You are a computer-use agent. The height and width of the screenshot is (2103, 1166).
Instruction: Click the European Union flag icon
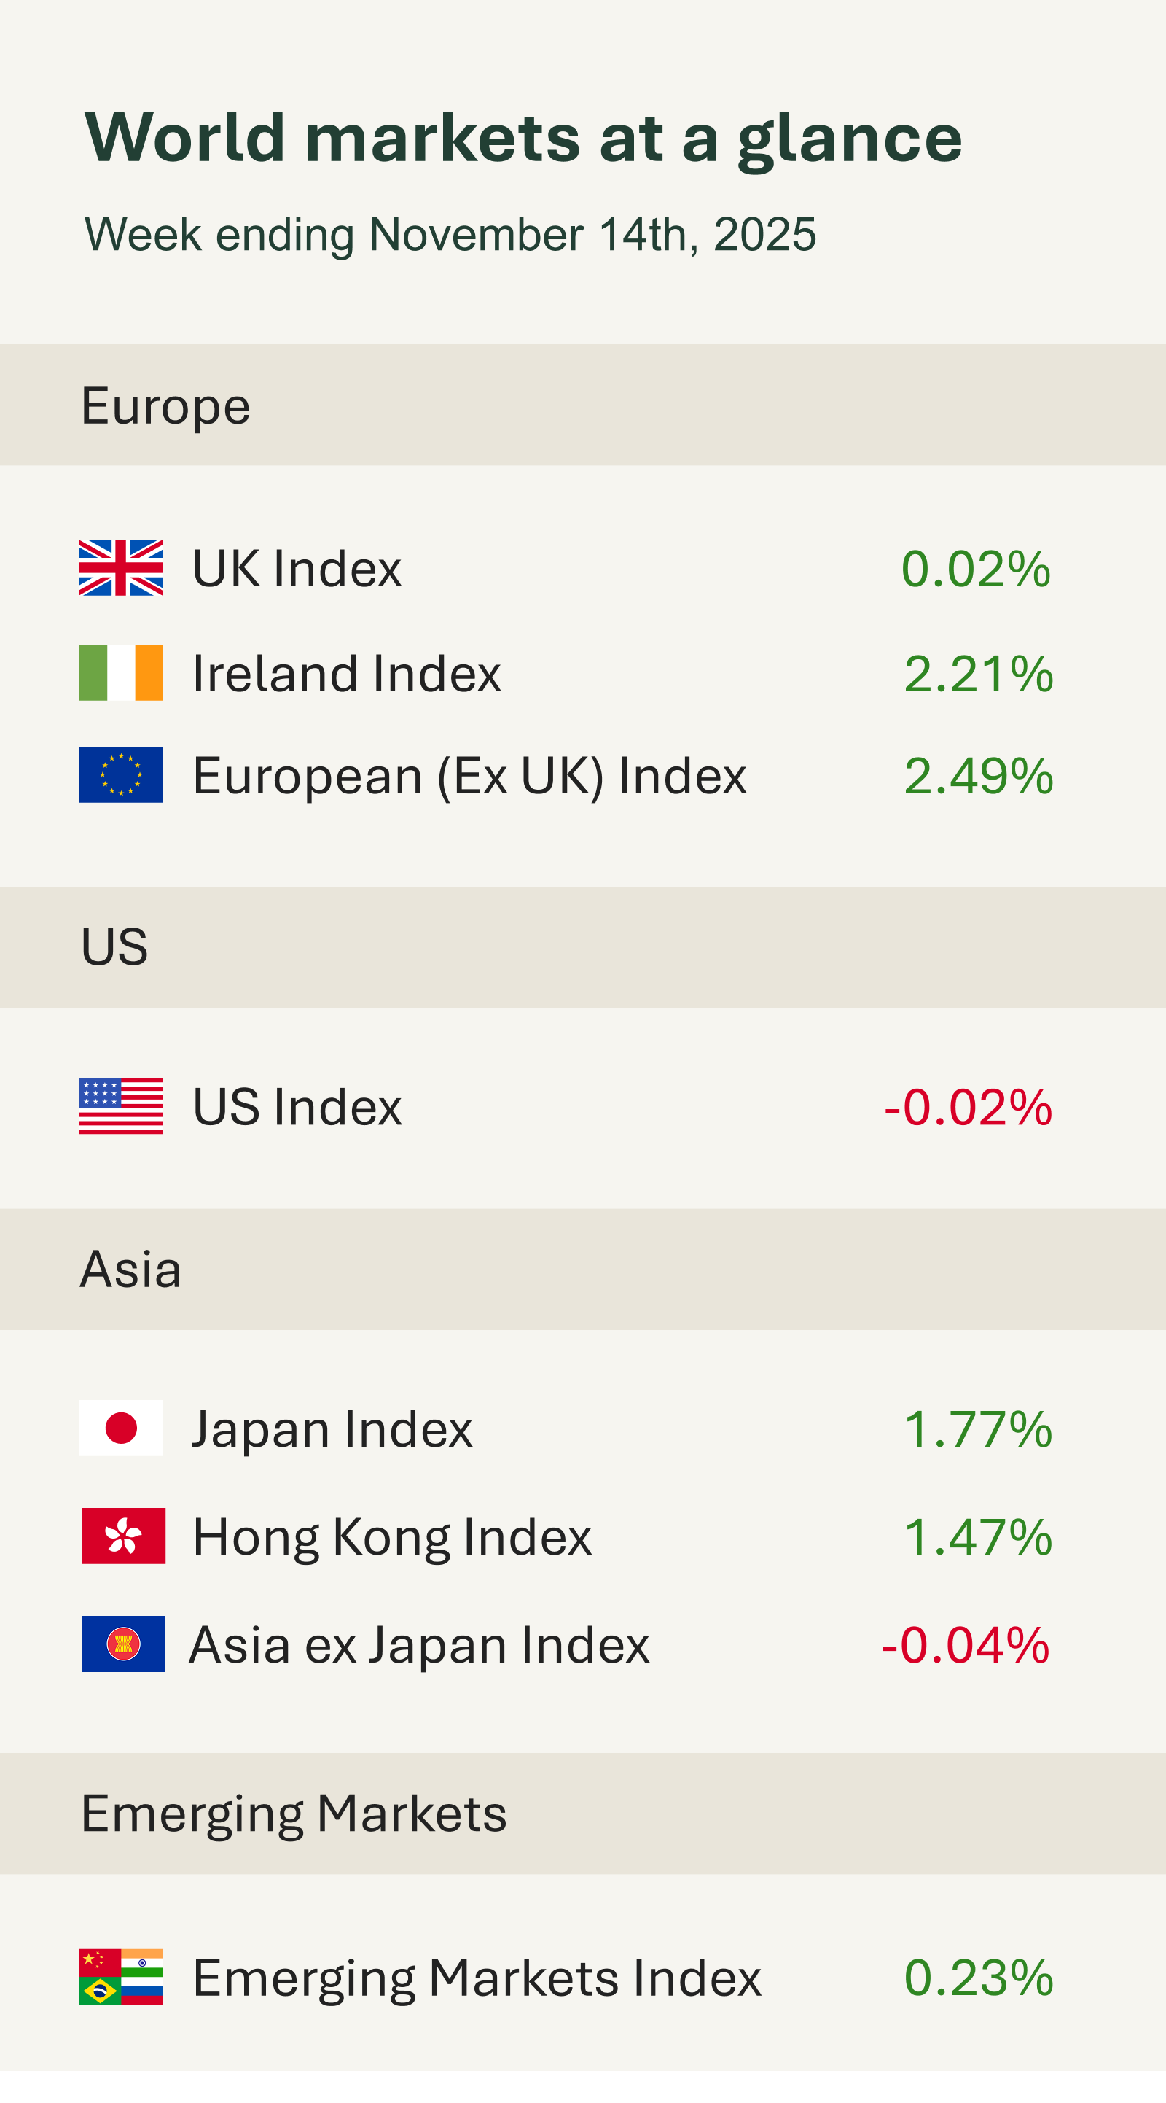(121, 774)
